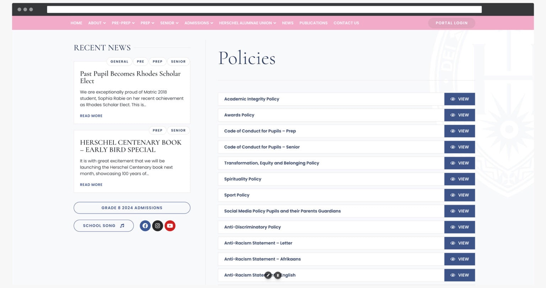546x288 pixels.
Task: Click the eye icon for Academic Integrity Policy
Action: pyautogui.click(x=453, y=99)
